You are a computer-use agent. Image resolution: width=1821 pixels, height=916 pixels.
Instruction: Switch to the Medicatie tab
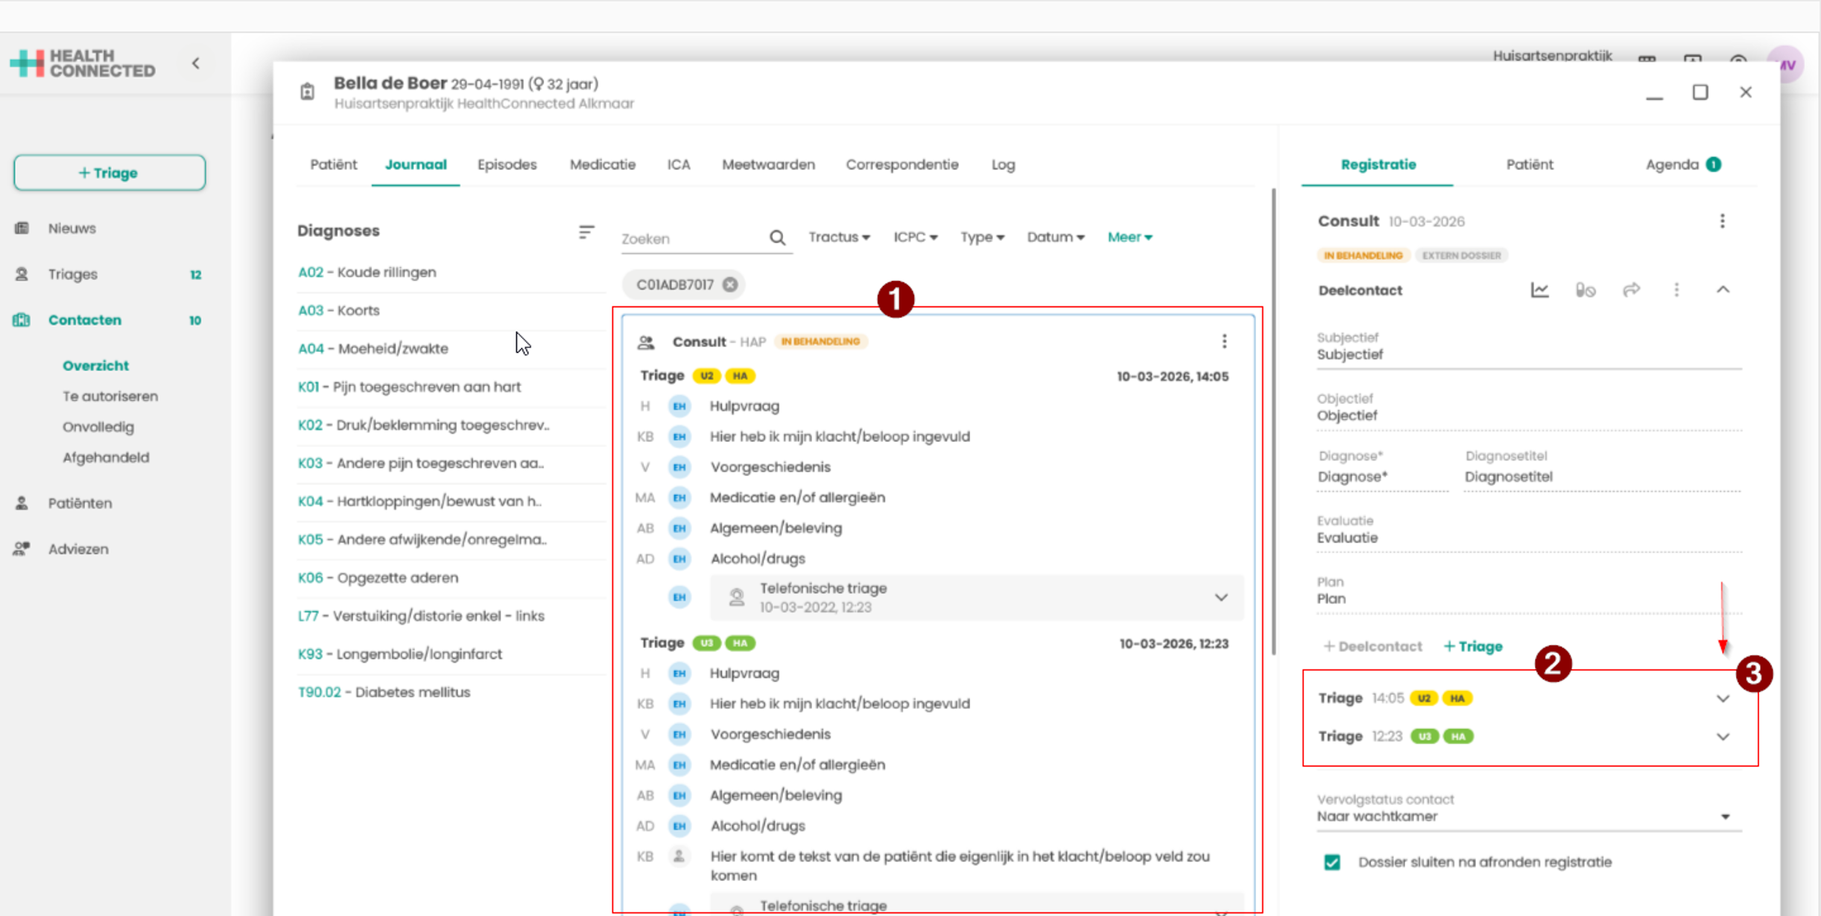(x=602, y=165)
